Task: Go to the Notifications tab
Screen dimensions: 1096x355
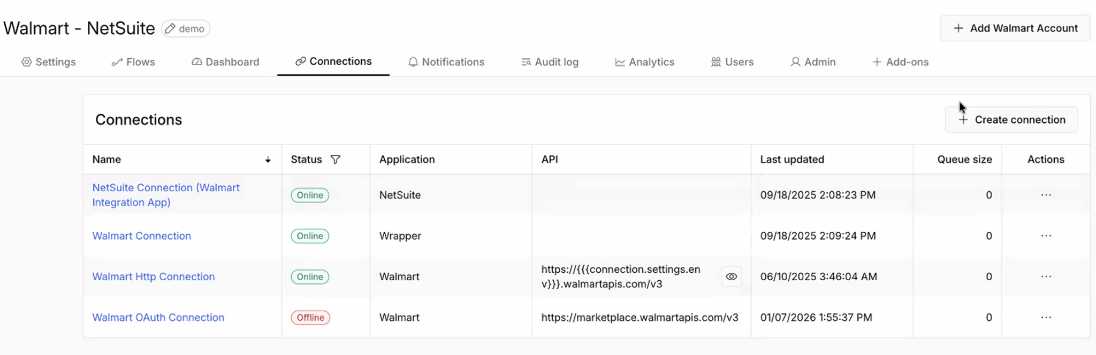Action: [446, 62]
